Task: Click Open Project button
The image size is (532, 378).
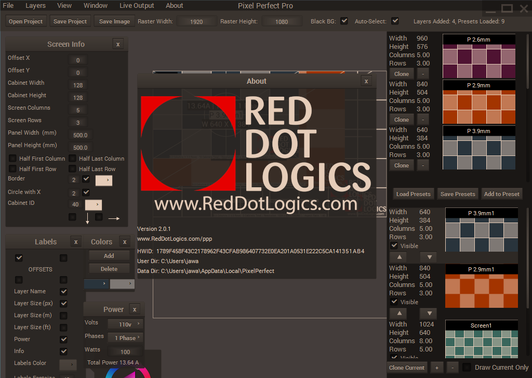Action: (x=26, y=21)
